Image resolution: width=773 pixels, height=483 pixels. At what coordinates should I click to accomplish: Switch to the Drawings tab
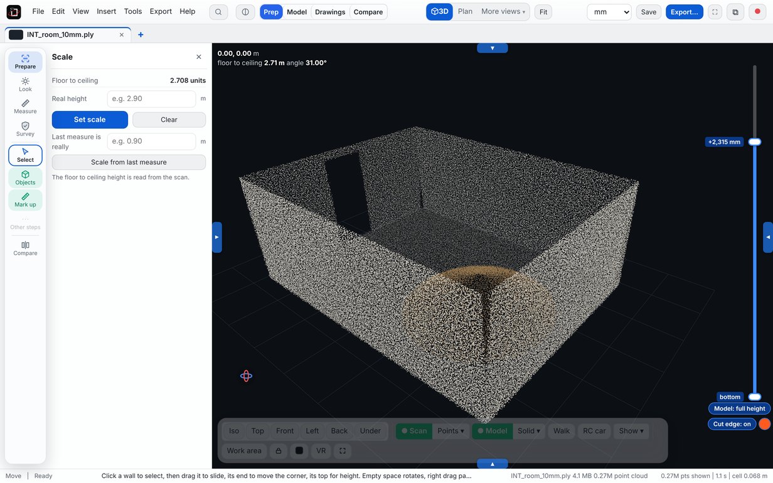point(330,12)
